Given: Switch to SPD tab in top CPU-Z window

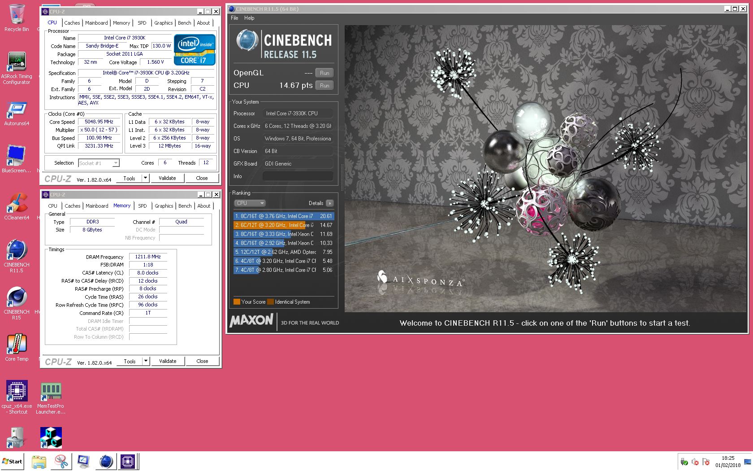Looking at the screenshot, I should [x=142, y=23].
